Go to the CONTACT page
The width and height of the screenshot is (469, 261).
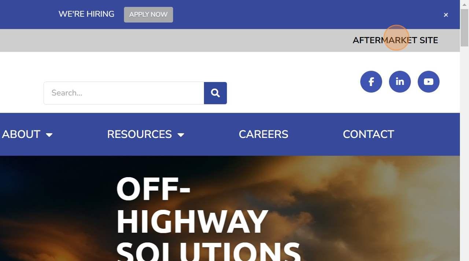368,134
